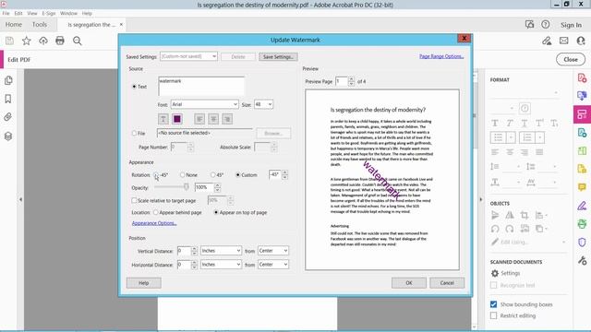The width and height of the screenshot is (591, 332).
Task: Open the Saved Settings dropdown
Action: point(188,56)
